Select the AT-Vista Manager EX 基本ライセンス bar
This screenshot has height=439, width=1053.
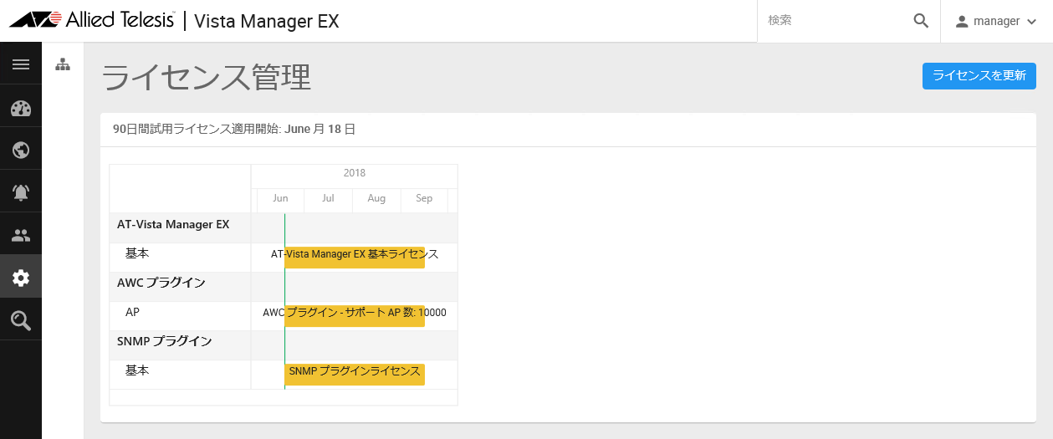(355, 258)
